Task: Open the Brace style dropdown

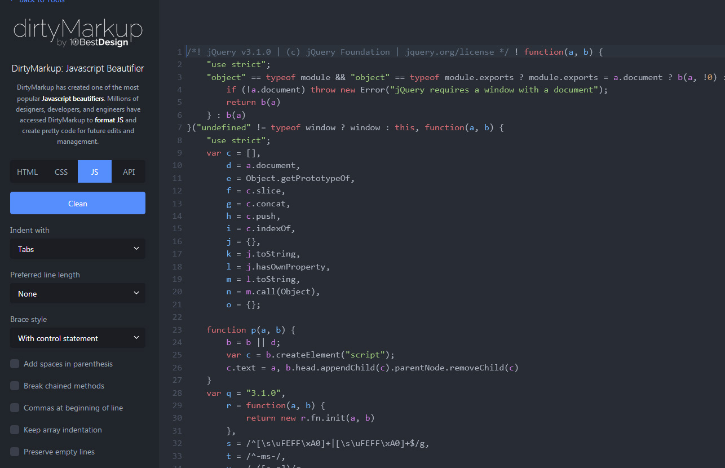Action: click(x=78, y=338)
